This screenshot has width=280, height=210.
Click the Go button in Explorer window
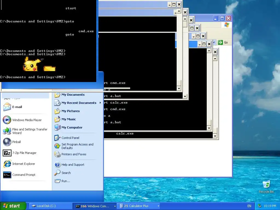pos(223,42)
